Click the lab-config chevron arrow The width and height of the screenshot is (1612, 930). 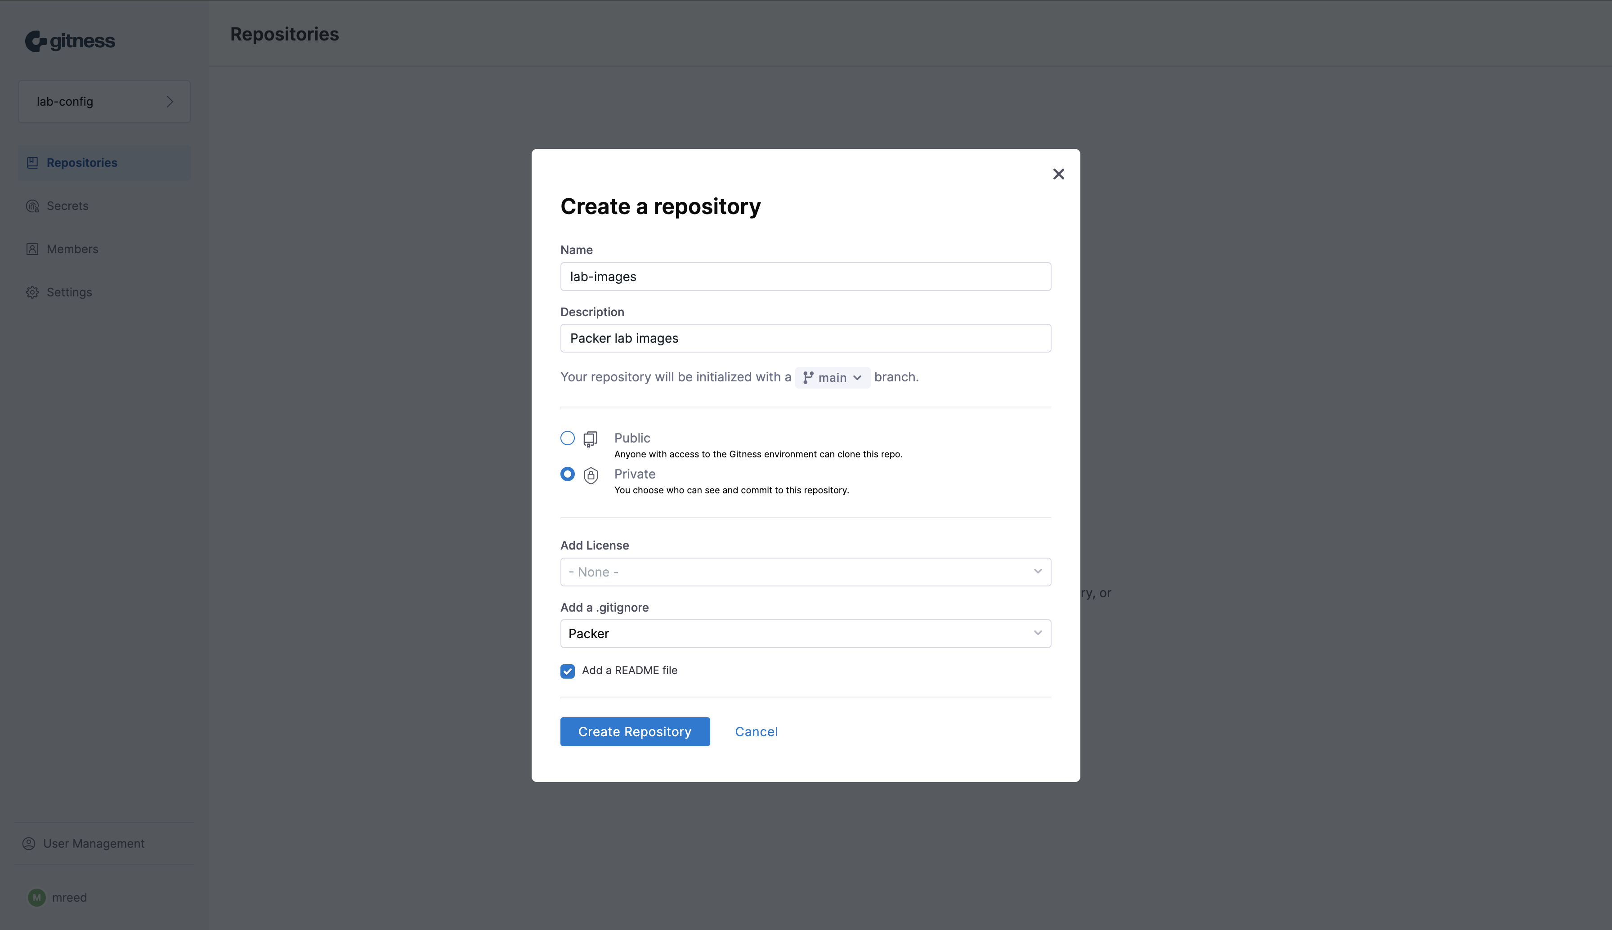[170, 102]
